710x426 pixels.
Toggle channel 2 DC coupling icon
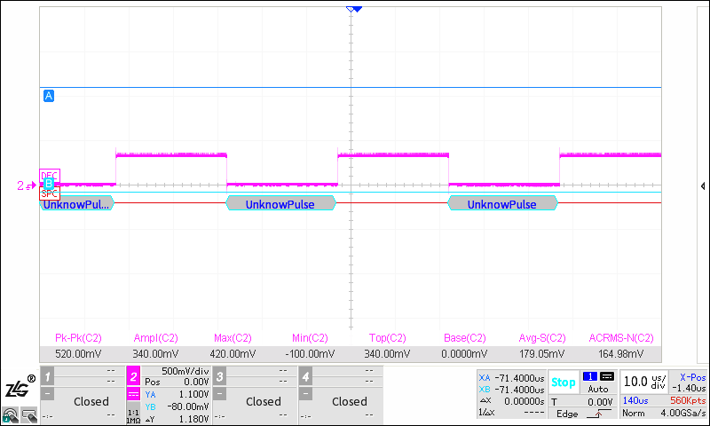point(133,394)
